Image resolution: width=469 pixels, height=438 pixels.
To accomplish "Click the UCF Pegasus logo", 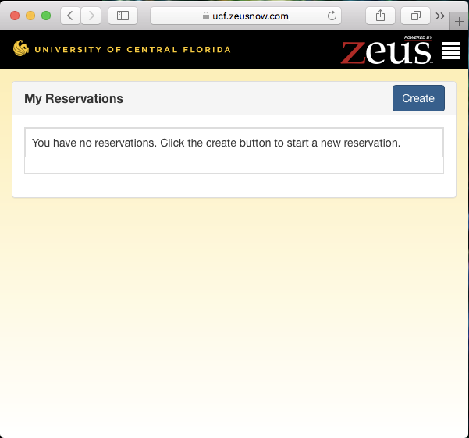I will pyautogui.click(x=21, y=48).
